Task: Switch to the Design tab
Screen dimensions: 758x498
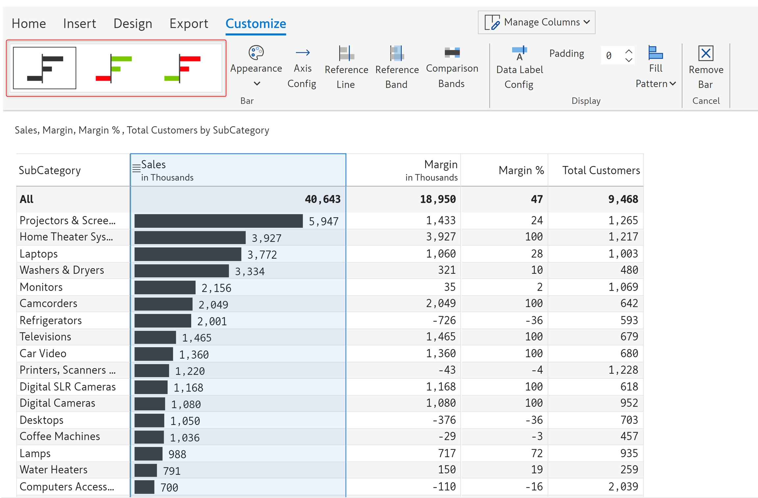Action: [x=133, y=24]
